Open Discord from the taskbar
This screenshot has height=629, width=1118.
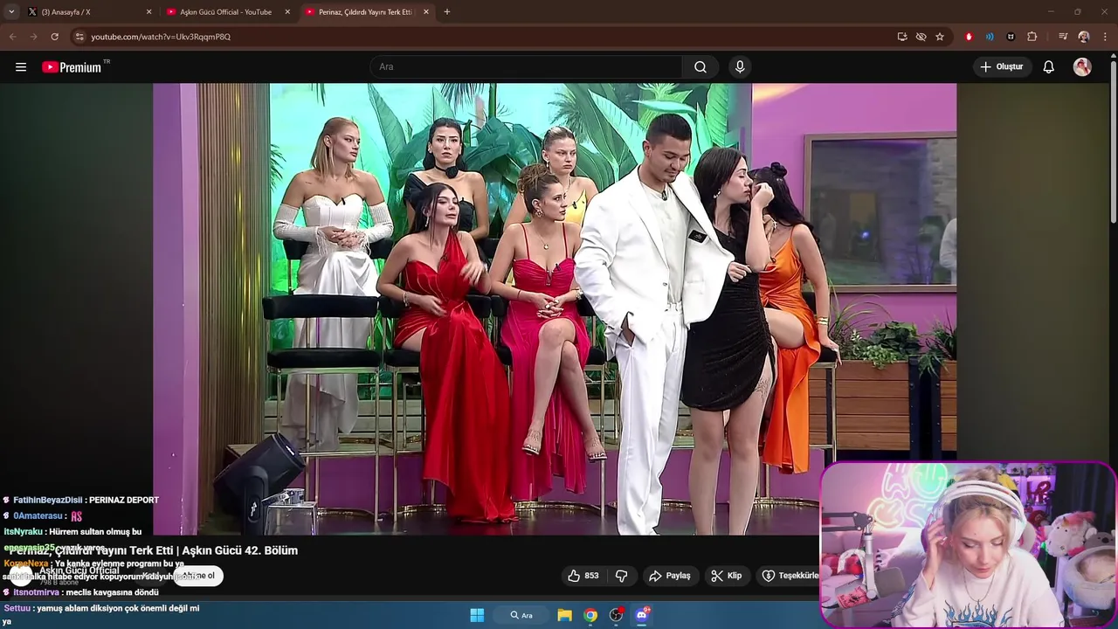click(x=642, y=615)
